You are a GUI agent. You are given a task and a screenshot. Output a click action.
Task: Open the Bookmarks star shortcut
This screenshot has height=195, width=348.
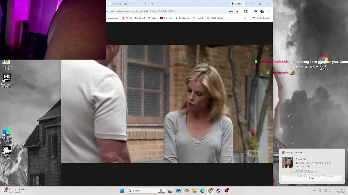click(183, 18)
